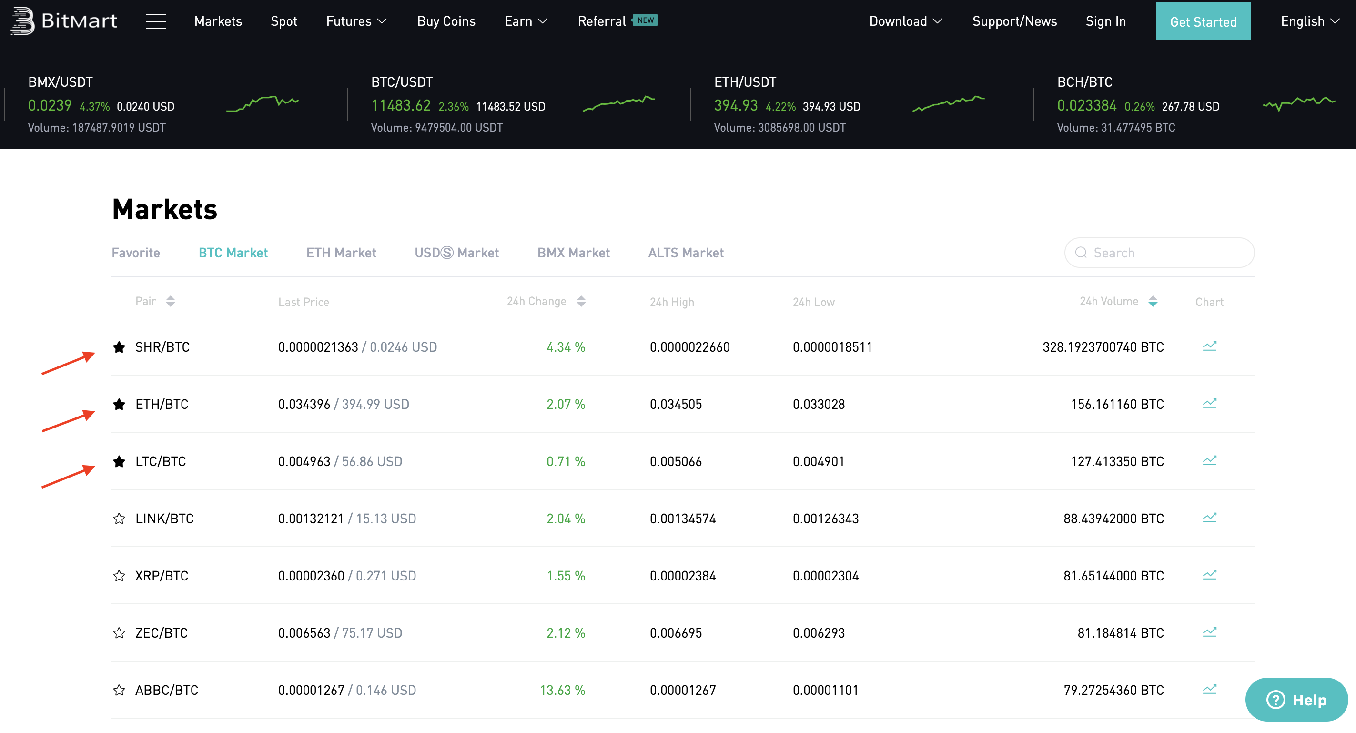Switch to ETH Market tab
Viewport: 1356px width, 733px height.
pyautogui.click(x=341, y=253)
